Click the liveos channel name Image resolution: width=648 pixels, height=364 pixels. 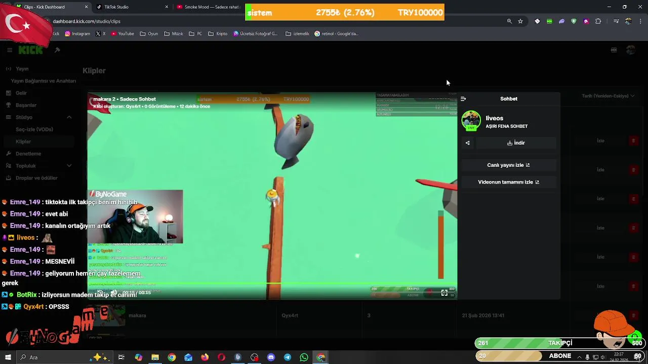(495, 118)
